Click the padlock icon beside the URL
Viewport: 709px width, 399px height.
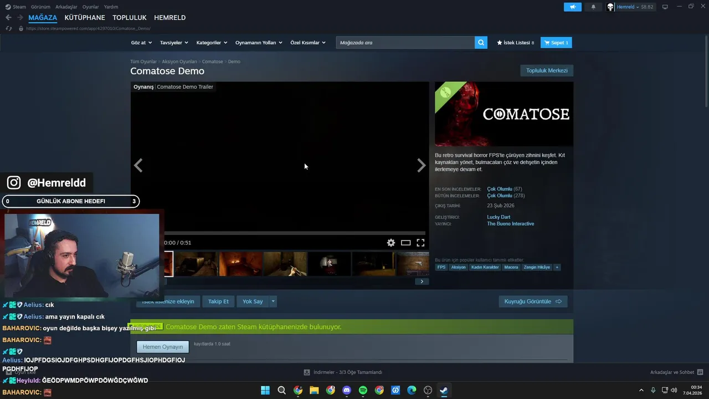(x=21, y=28)
